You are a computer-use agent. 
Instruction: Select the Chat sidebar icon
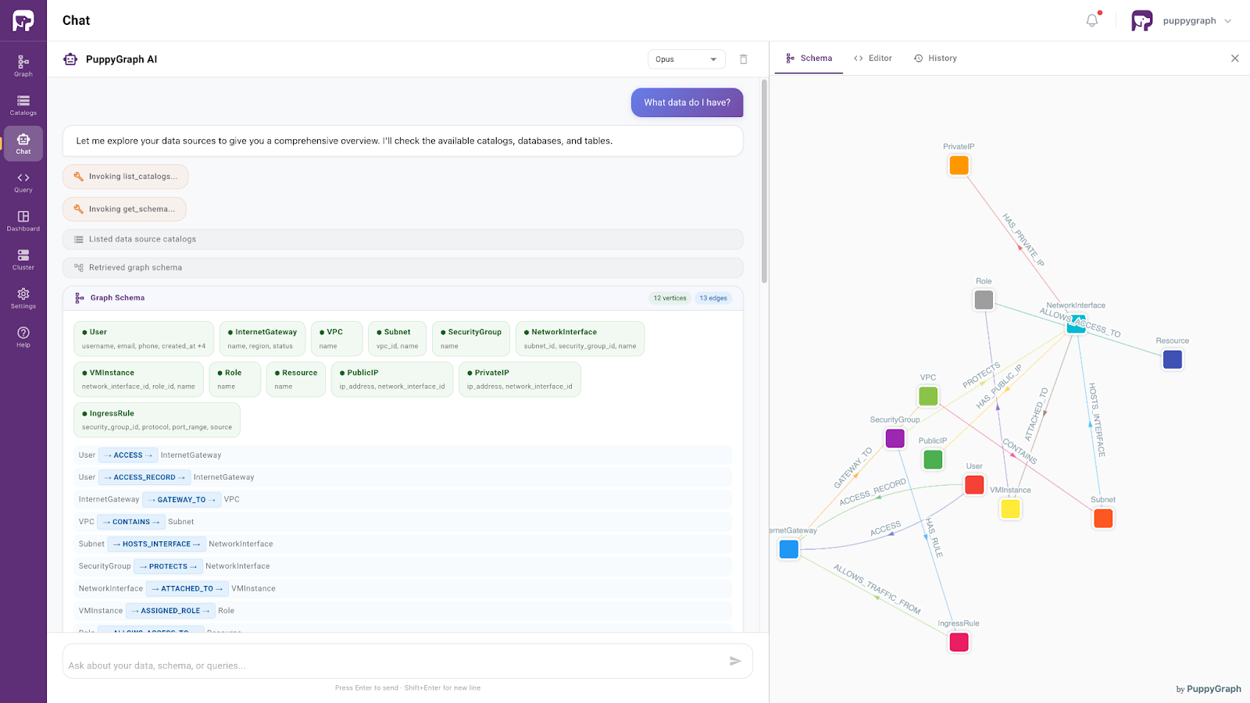click(x=23, y=144)
